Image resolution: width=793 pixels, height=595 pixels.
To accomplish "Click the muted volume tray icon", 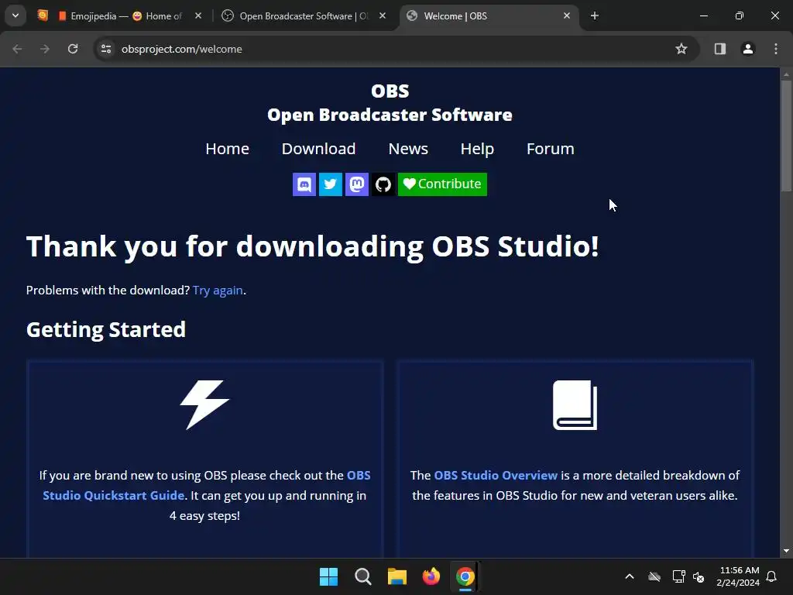I will pos(699,576).
